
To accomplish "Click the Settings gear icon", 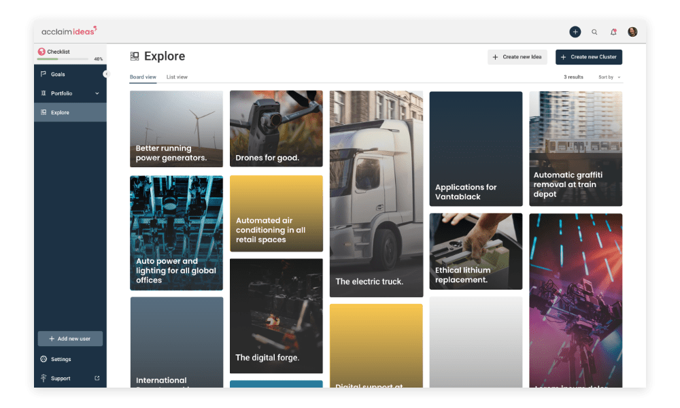I will coord(44,359).
